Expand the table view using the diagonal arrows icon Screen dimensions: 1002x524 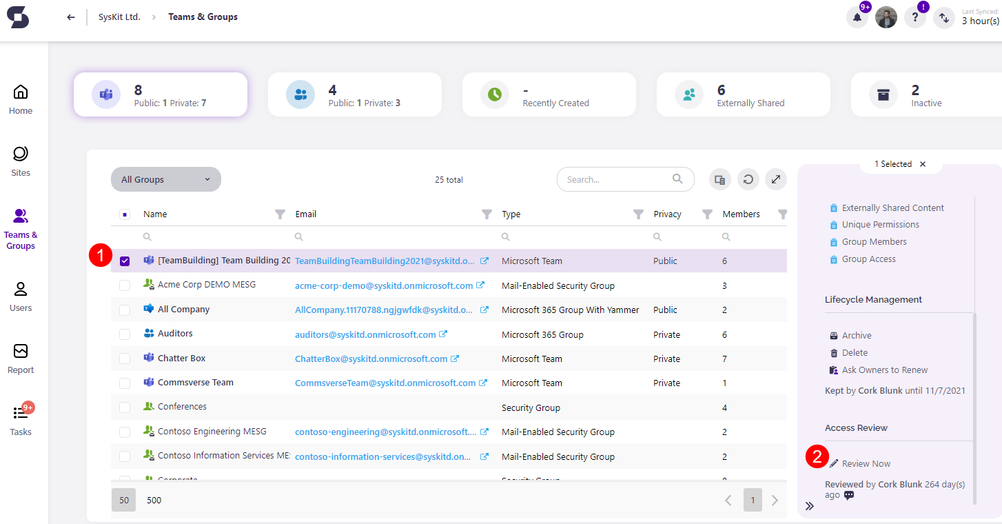pos(775,179)
